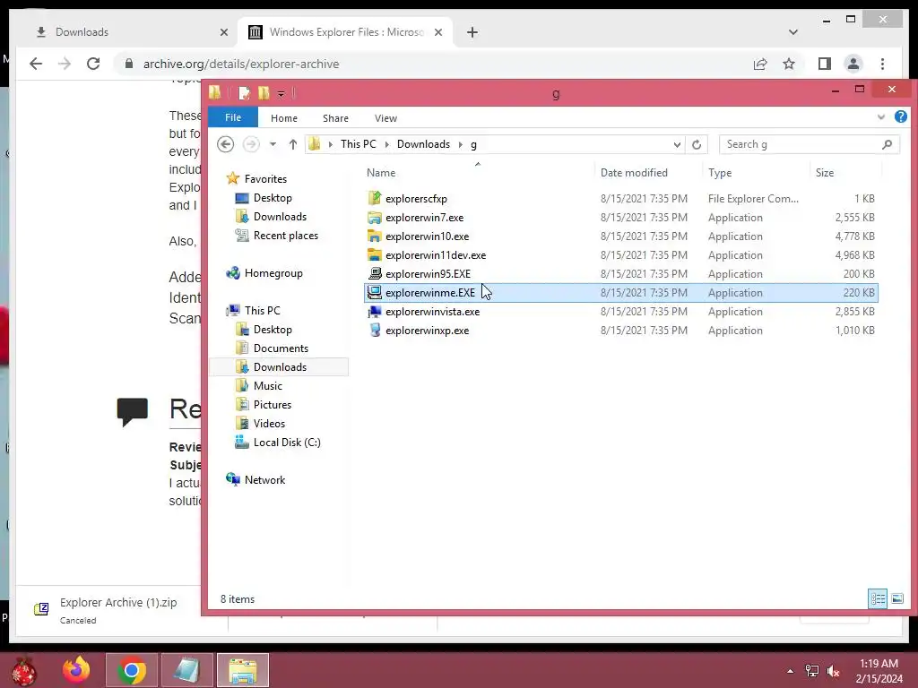
Task: Open the Share ribbon tab
Action: 335,118
